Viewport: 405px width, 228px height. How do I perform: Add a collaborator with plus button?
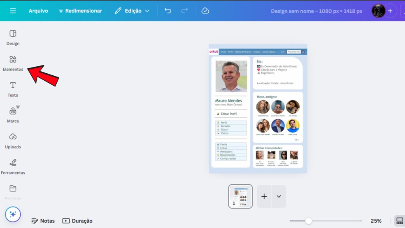click(390, 11)
